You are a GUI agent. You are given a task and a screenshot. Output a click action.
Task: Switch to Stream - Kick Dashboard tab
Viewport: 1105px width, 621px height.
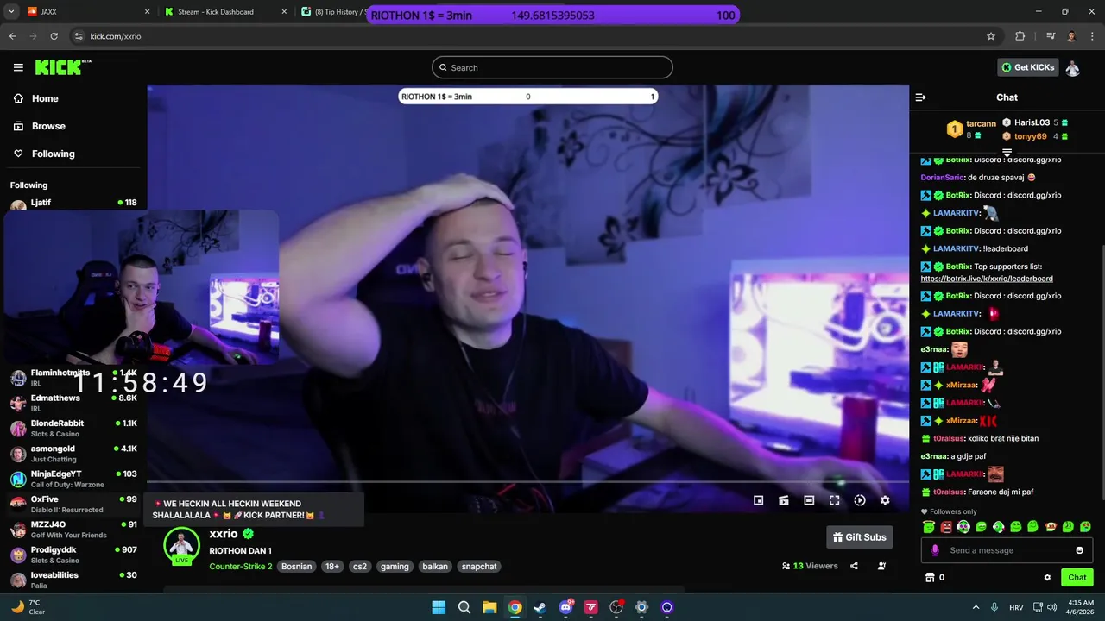click(x=224, y=12)
